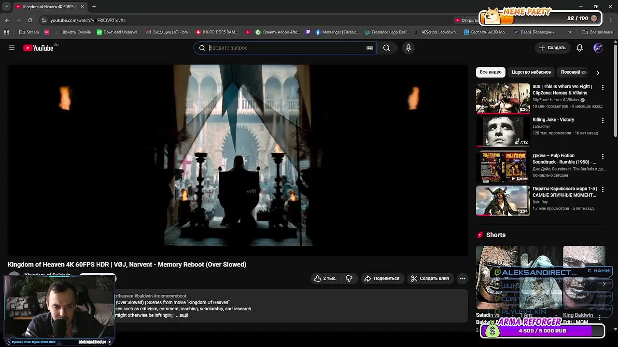Viewport: 618px width, 347px height.
Task: Open the Freelance Logo Desi... bookmark
Action: point(387,32)
